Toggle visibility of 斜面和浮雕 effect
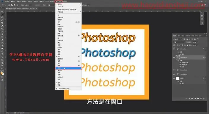Screen dimensions: 209x114 (x=180, y=62)
